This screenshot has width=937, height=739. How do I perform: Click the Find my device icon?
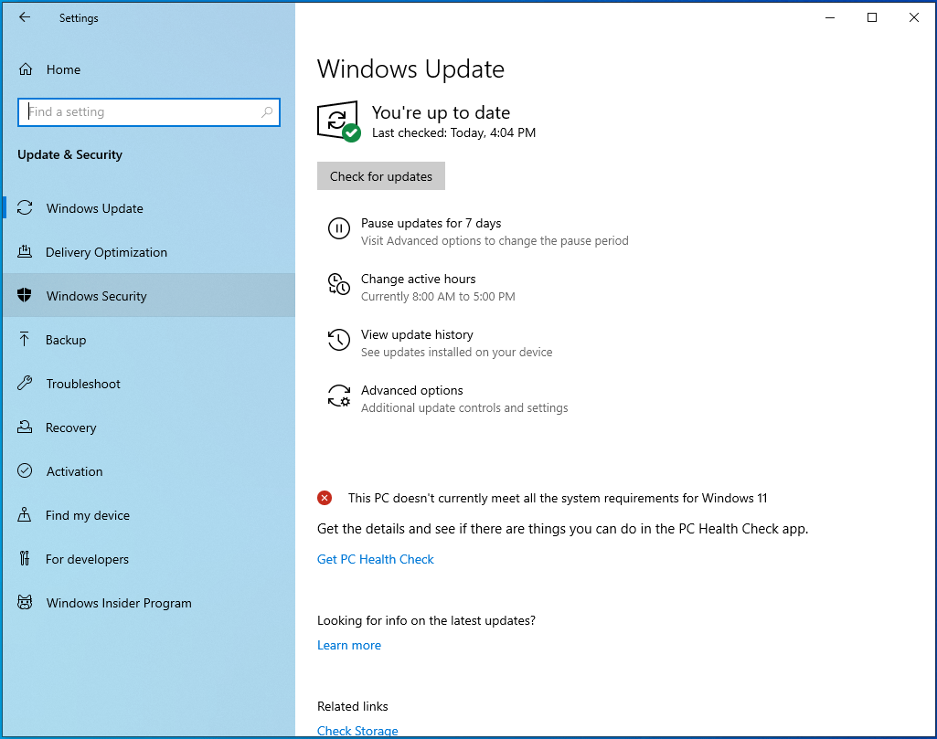[23, 515]
